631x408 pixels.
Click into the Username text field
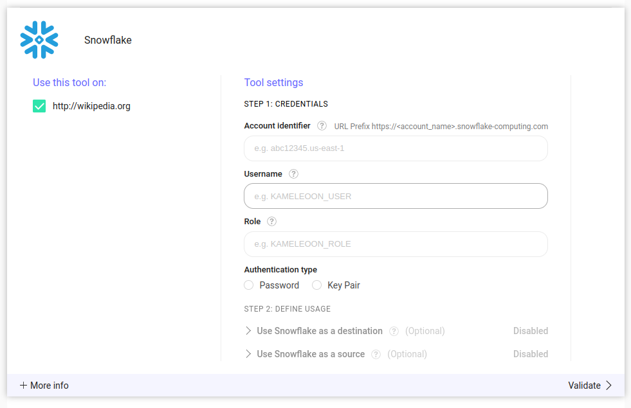tap(396, 196)
